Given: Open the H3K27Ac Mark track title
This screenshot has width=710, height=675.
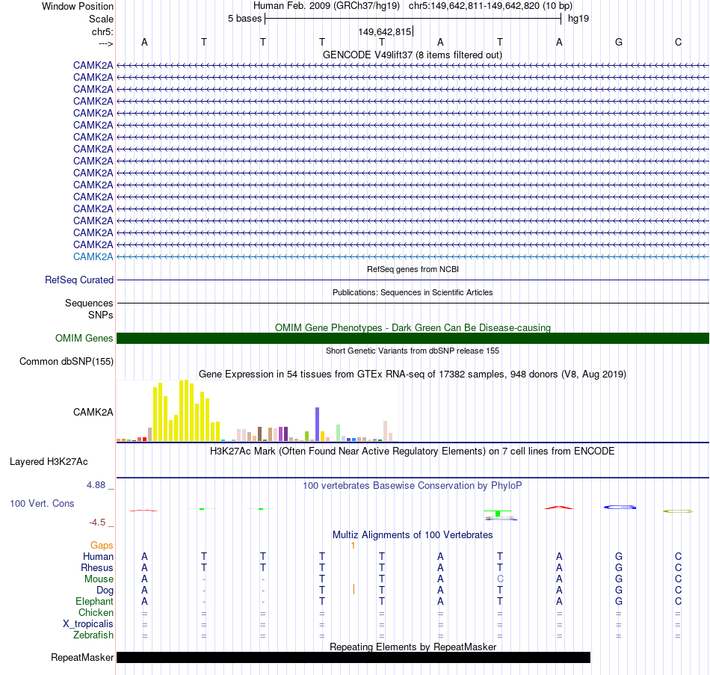Looking at the screenshot, I should tap(413, 451).
